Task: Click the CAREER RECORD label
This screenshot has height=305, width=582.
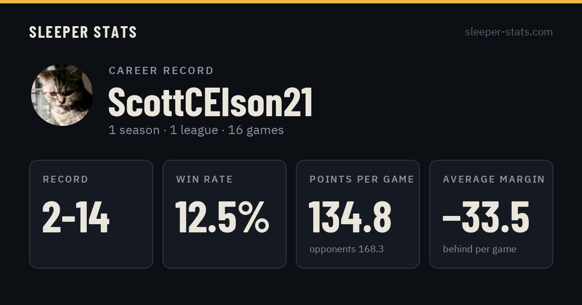Action: coord(161,71)
